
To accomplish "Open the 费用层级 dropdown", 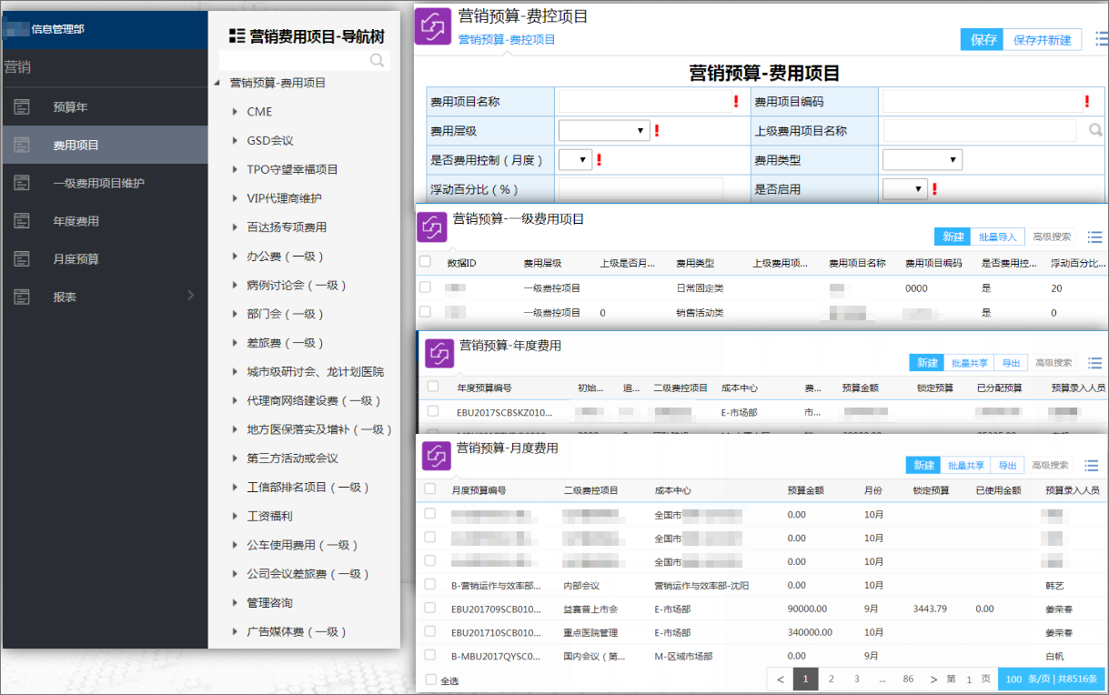I will coord(604,131).
